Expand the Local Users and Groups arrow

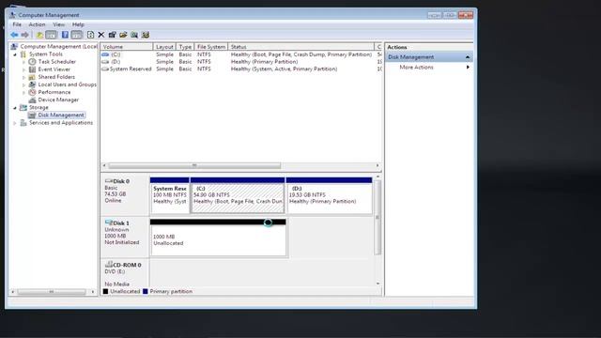[23, 84]
